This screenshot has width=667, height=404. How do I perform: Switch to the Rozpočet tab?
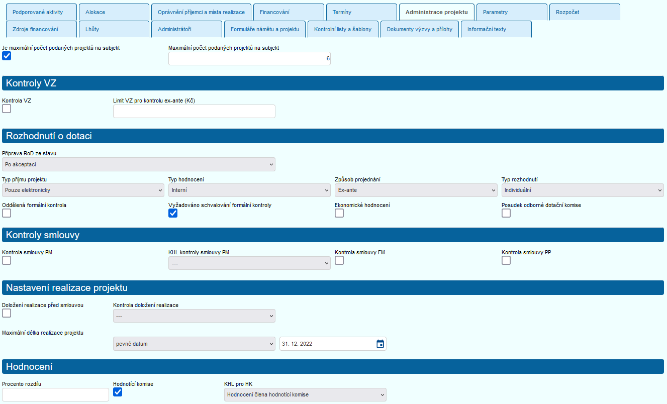point(584,12)
